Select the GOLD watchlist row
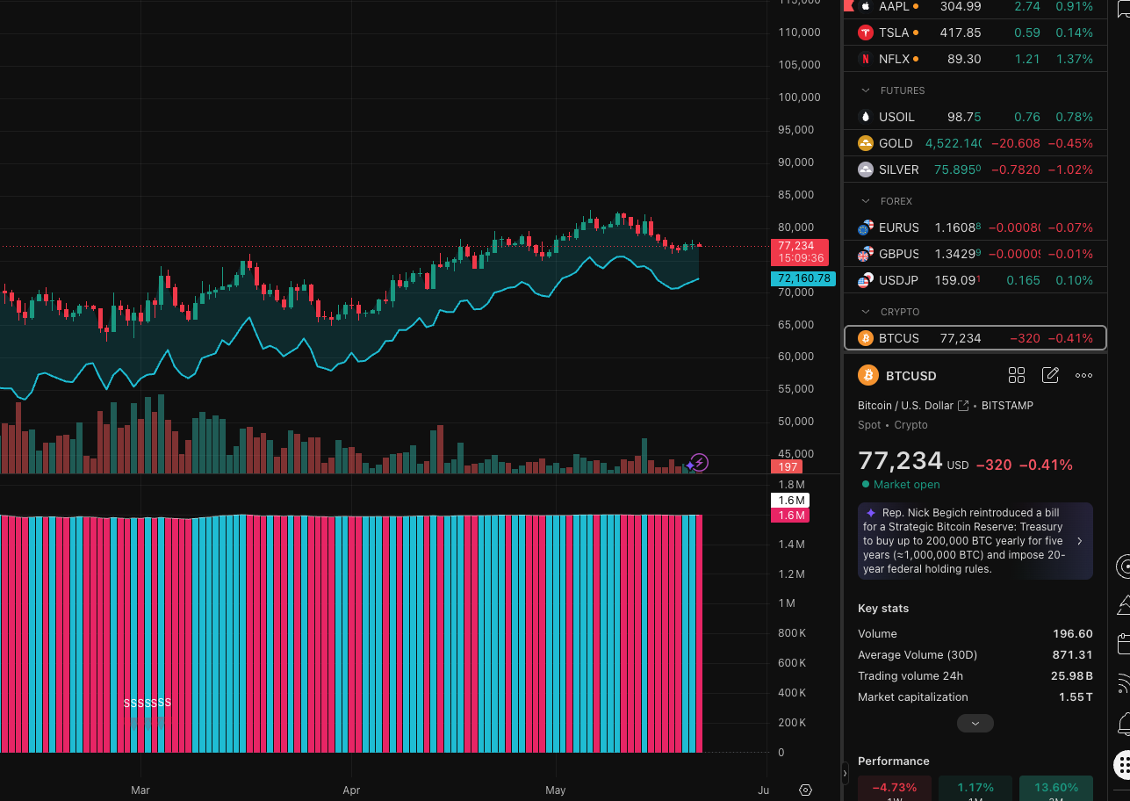Screen dimensions: 1130x801 (975, 143)
